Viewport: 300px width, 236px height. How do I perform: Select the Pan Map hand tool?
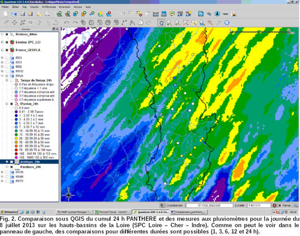tap(161, 23)
